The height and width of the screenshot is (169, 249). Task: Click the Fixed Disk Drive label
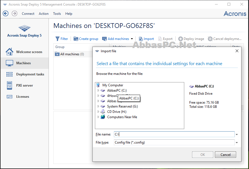(201, 94)
